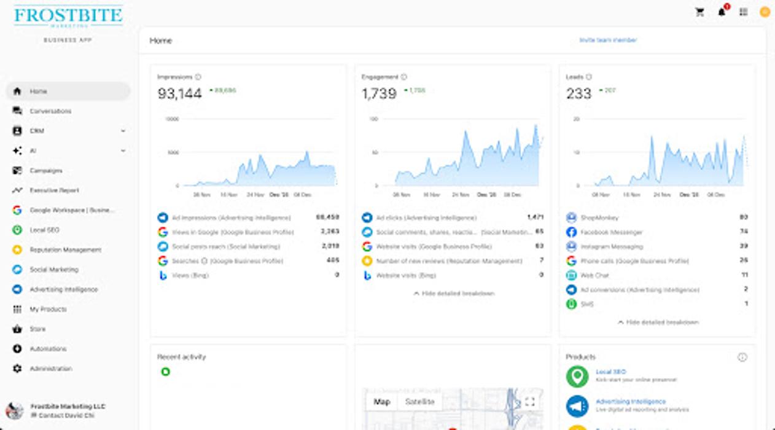
Task: Hide detailed breakdown under Leads
Action: pos(658,322)
